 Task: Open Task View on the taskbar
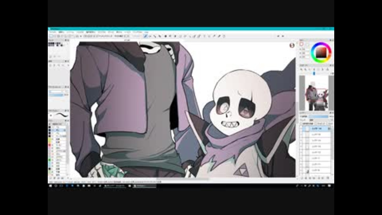(61, 186)
